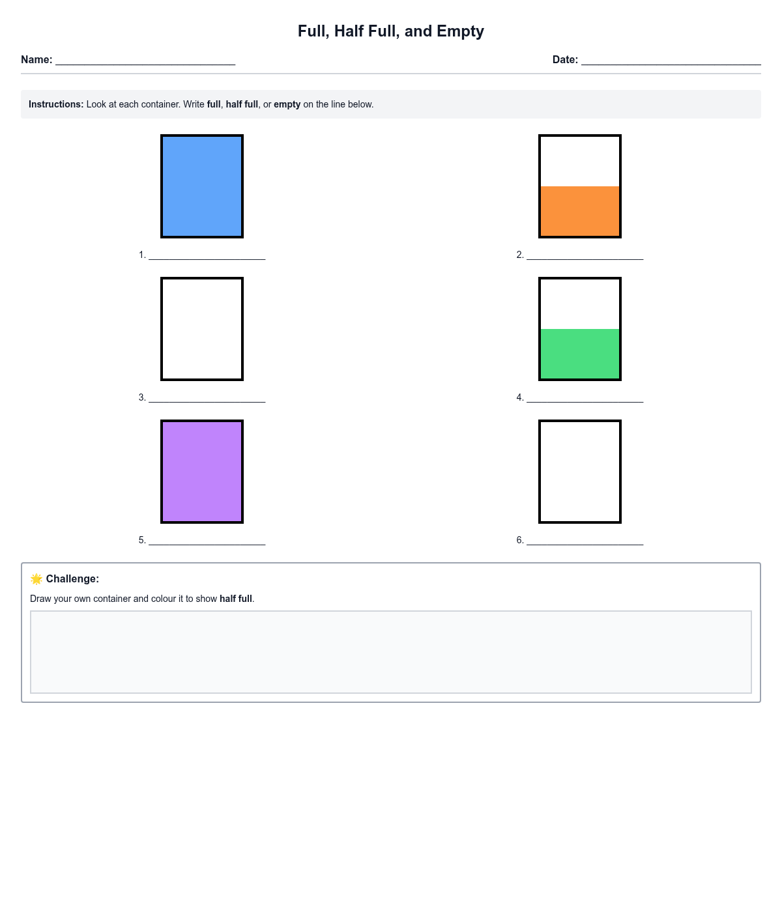
Task: Click the star icon beside Challenge
Action: coord(36,579)
